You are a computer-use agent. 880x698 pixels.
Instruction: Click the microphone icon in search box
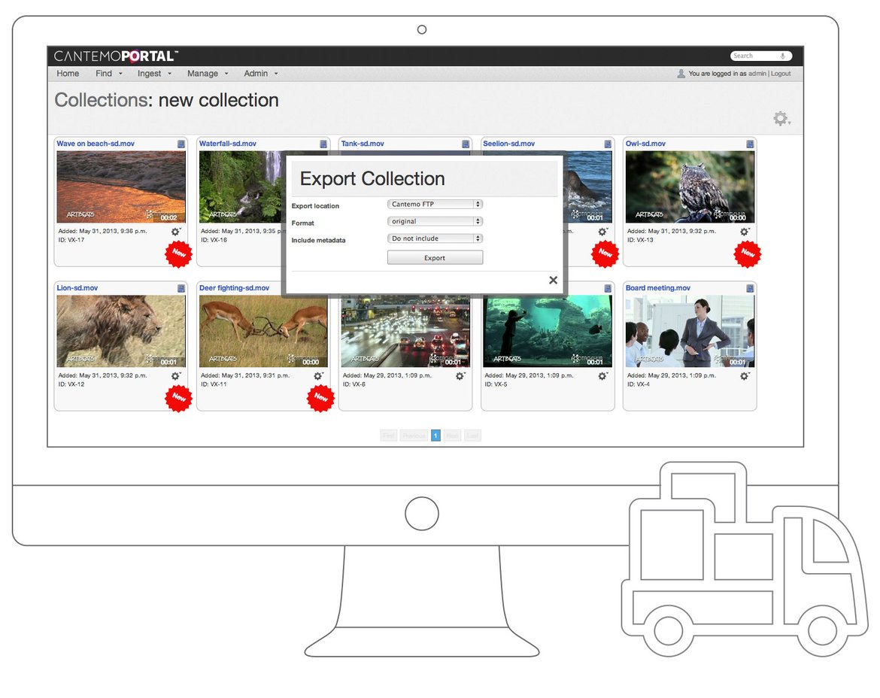tap(782, 56)
